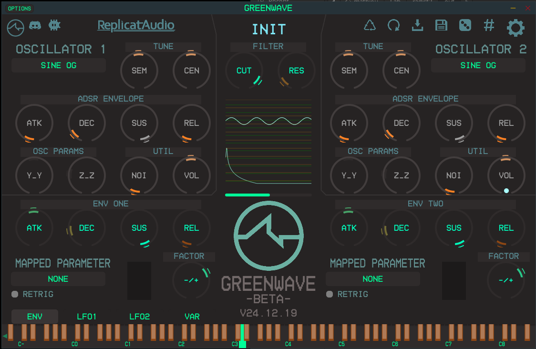Open the left MAPPED PARAMETER selector showing NONE
This screenshot has width=536, height=349.
(x=58, y=279)
